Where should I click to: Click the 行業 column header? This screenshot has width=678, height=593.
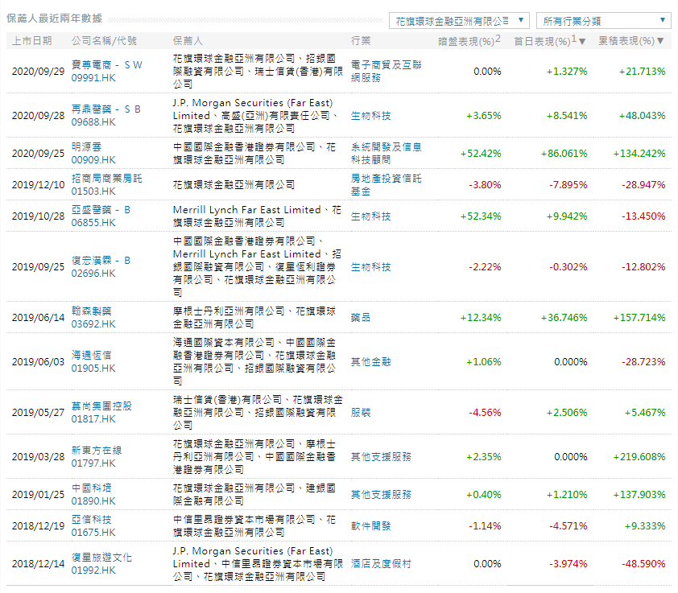[x=361, y=40]
